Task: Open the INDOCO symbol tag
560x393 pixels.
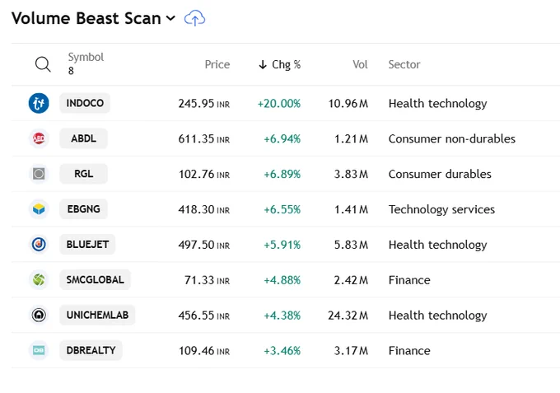Action: point(85,103)
